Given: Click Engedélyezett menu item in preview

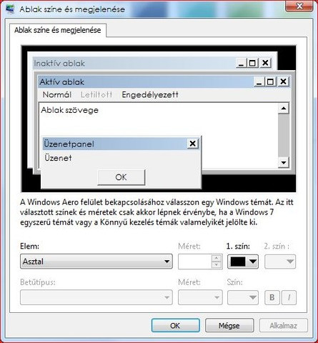Looking at the screenshot, I should (150, 95).
